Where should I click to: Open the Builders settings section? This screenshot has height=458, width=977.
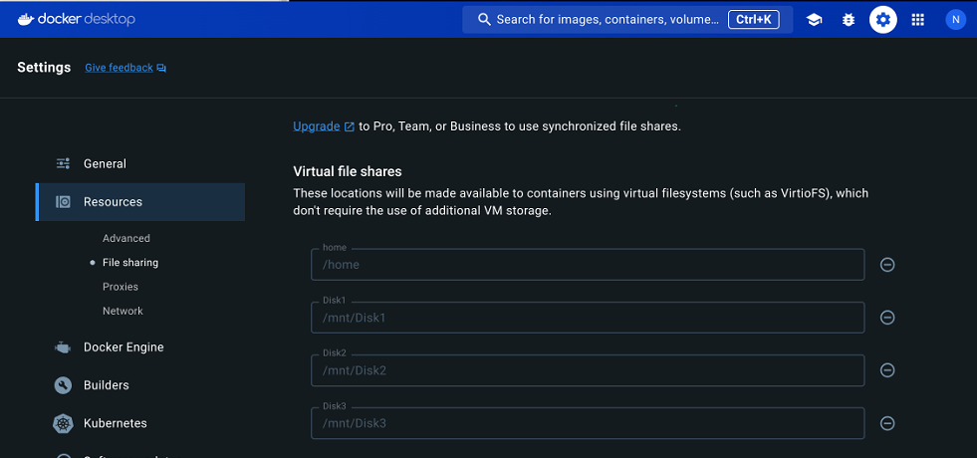106,385
